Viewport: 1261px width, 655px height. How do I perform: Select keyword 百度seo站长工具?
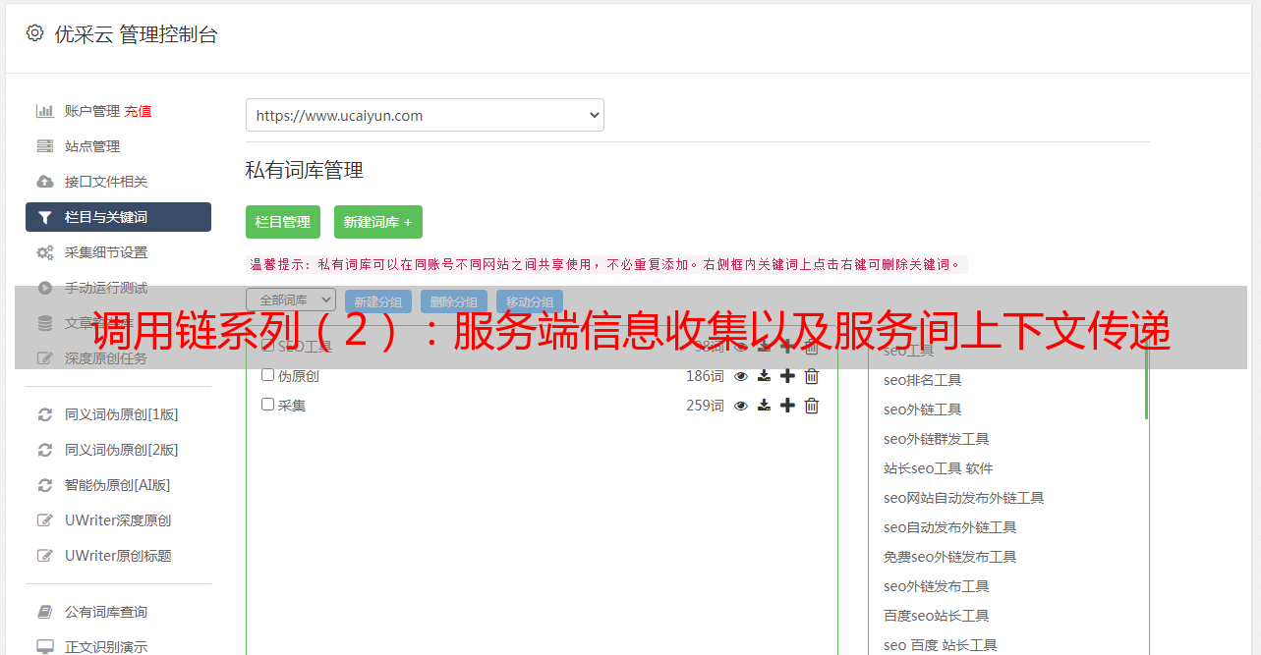(x=936, y=616)
